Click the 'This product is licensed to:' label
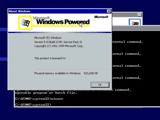Viewport: 160px width, 120px height. click(50, 58)
